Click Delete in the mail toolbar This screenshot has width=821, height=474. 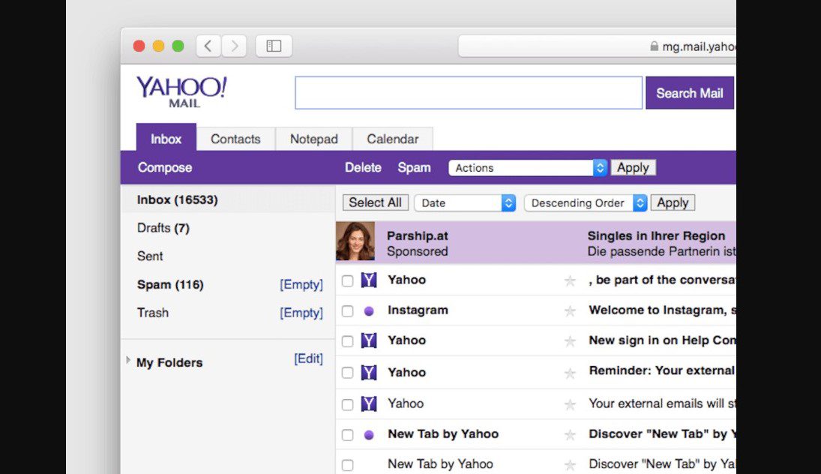(x=363, y=168)
